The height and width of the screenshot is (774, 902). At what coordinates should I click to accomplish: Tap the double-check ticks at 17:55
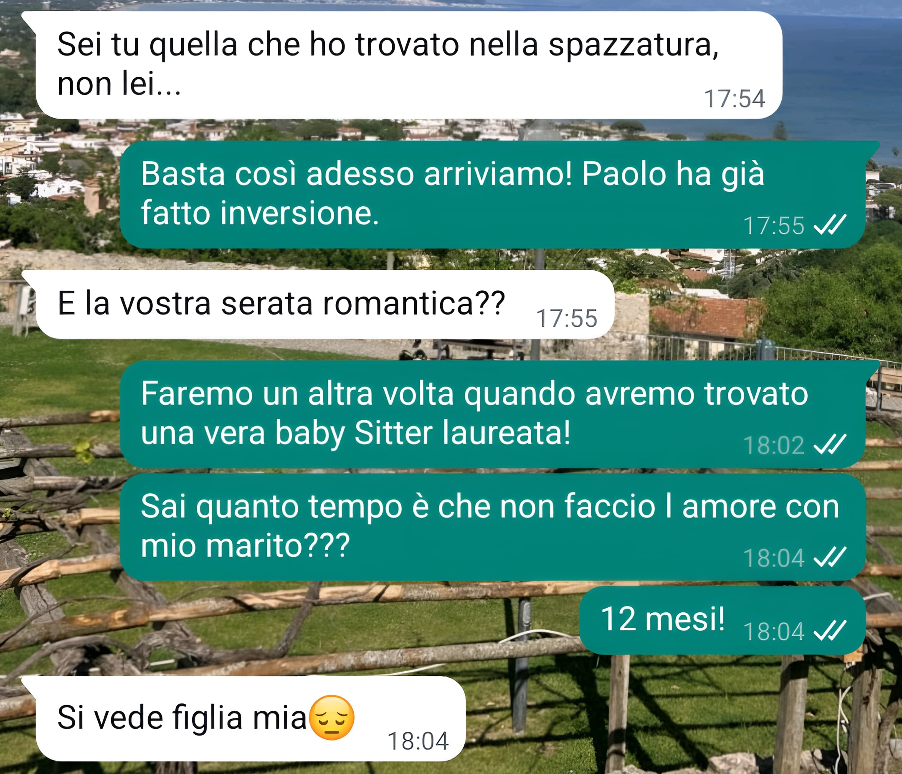pos(830,225)
